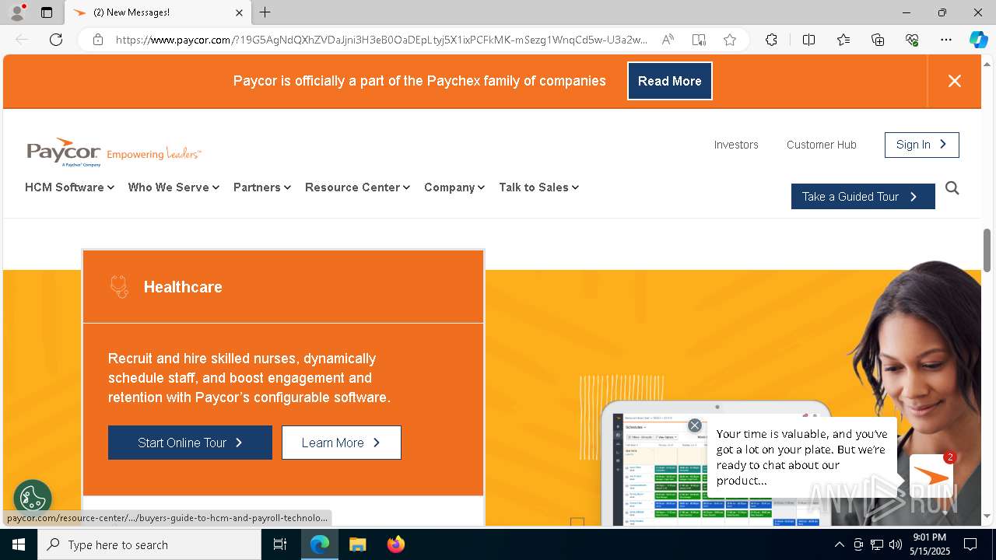Viewport: 996px width, 560px height.
Task: Click the Healthcare stethoscope icon
Action: coord(118,287)
